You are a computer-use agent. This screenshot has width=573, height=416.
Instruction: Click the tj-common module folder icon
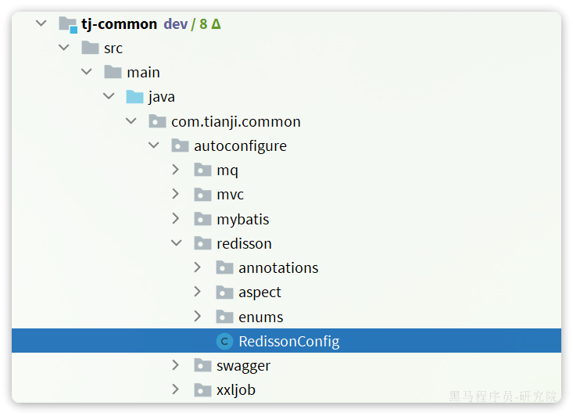pyautogui.click(x=68, y=24)
